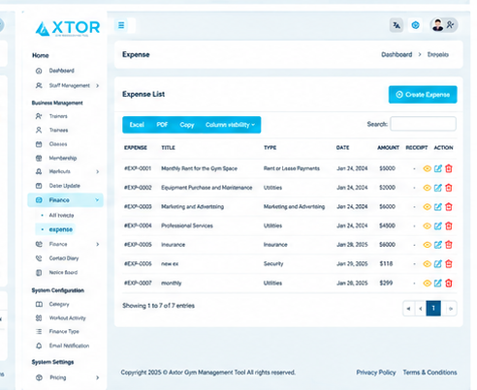Delete expense #EXP-0007 with trash icon
This screenshot has height=390, width=477.
point(449,284)
